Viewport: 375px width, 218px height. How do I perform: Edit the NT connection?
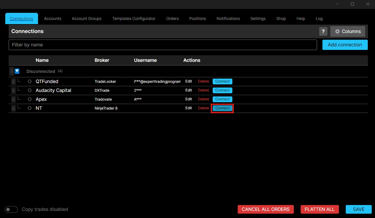tap(189, 108)
